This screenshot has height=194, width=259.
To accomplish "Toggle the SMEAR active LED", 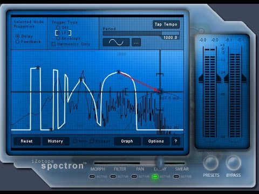I will (176, 177).
